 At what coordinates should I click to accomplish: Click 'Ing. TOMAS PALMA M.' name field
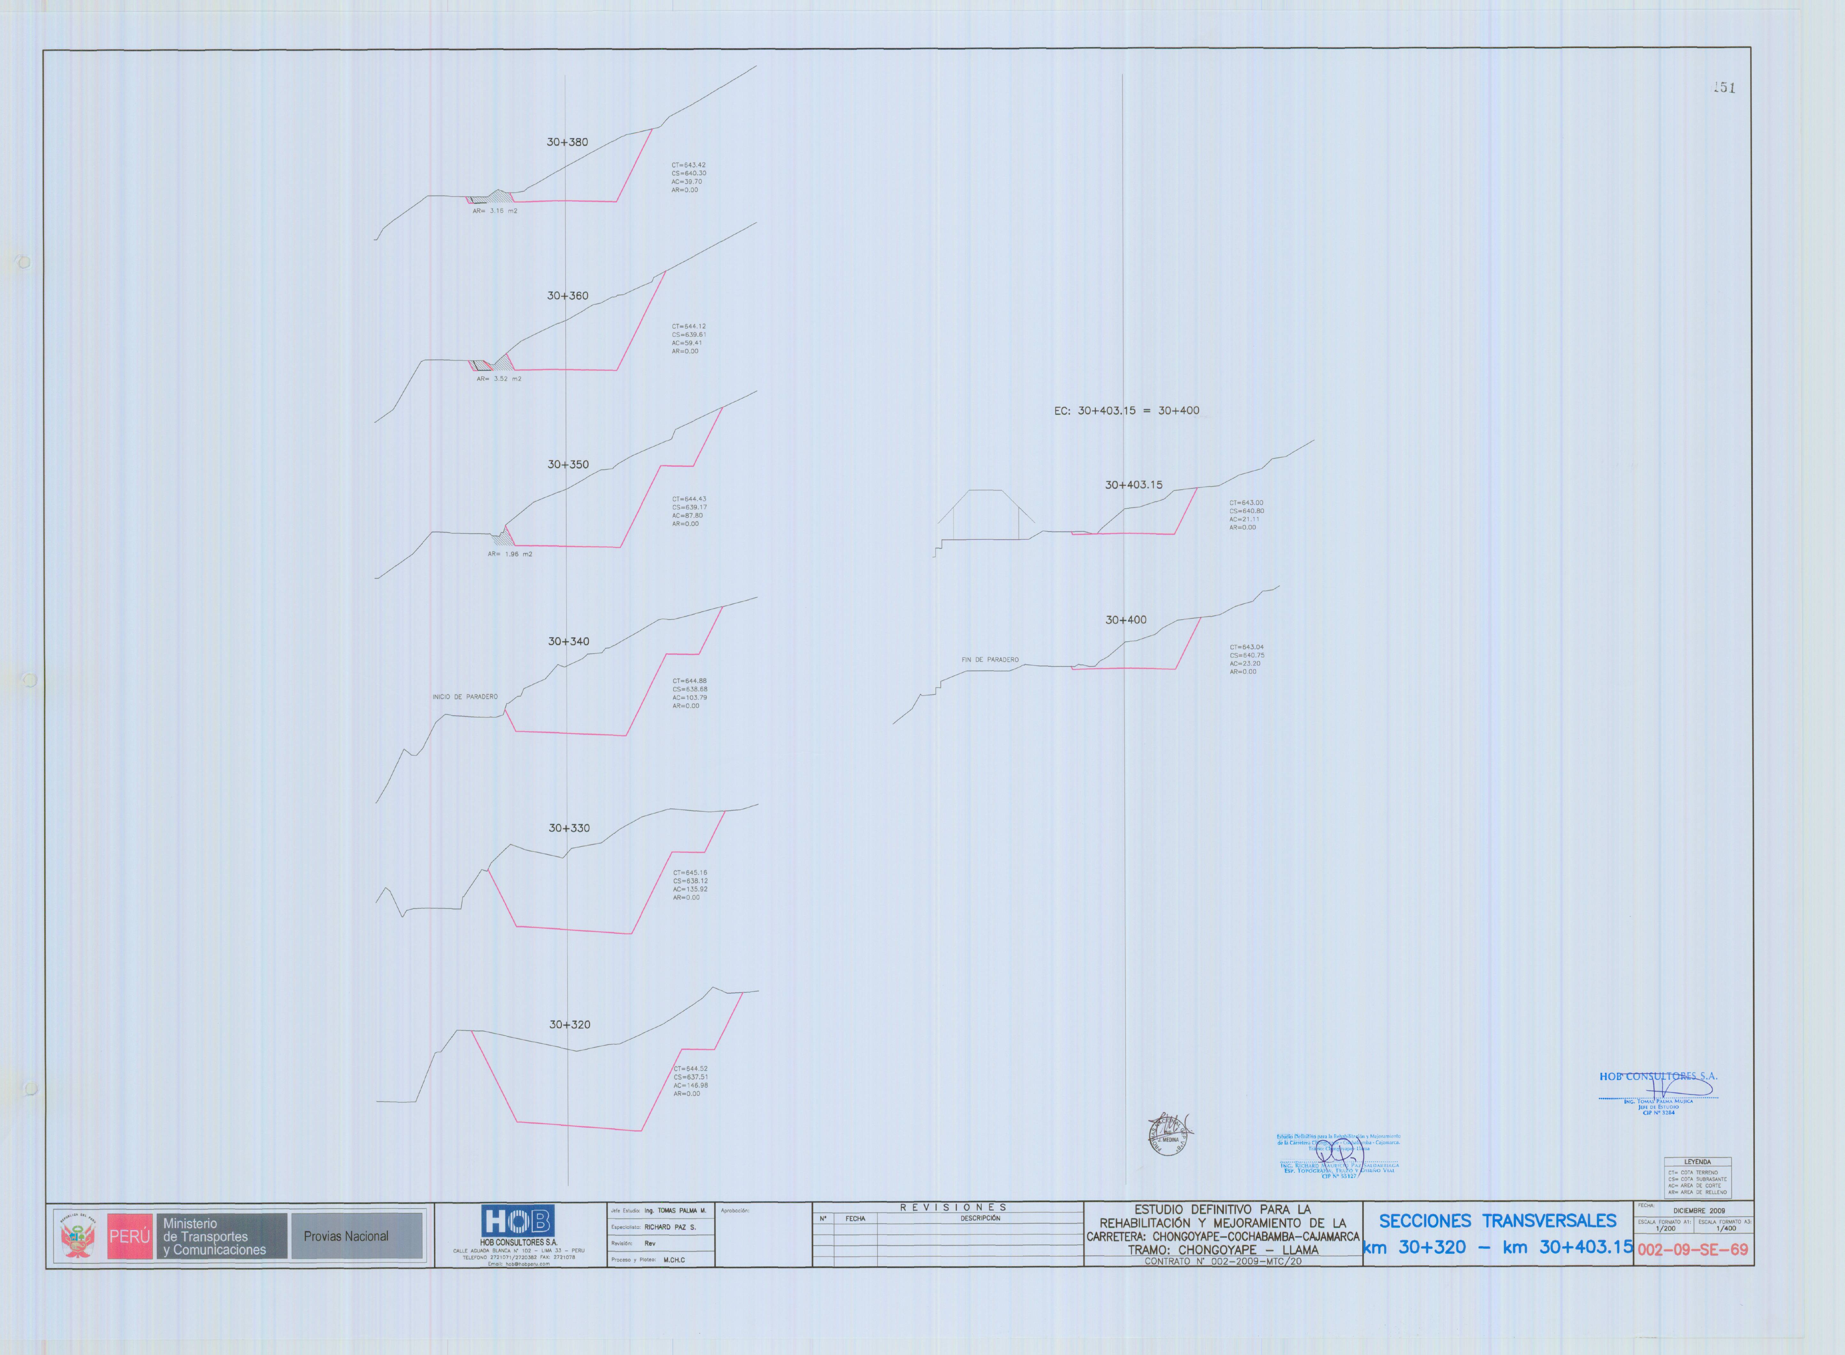coord(675,1211)
